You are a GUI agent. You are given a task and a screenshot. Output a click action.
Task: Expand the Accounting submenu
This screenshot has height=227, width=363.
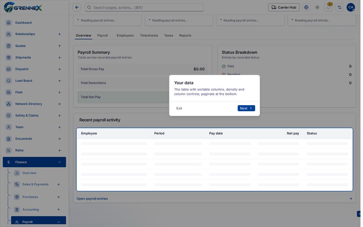(x=59, y=209)
